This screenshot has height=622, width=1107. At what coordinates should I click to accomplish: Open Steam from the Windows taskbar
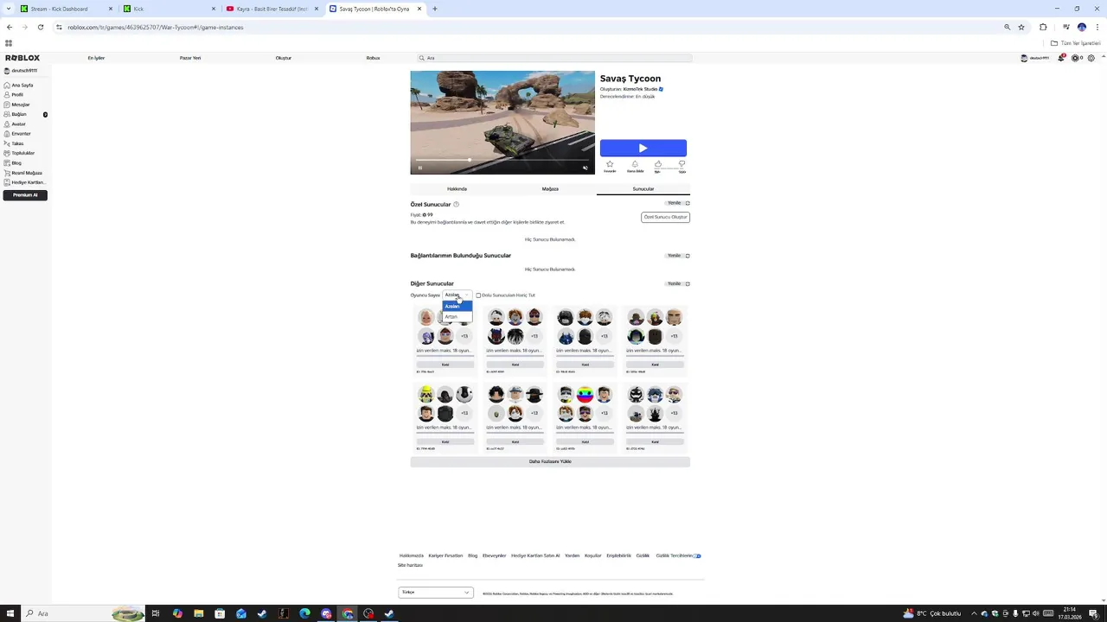(x=389, y=613)
